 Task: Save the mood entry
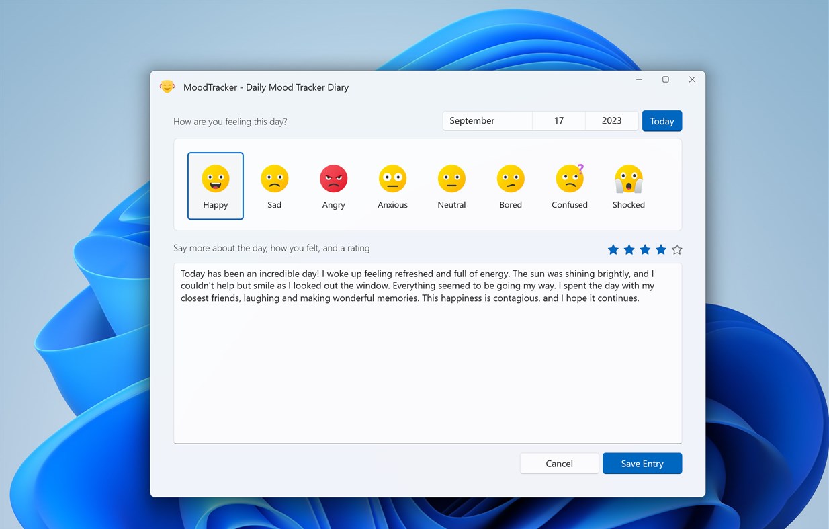pos(642,463)
